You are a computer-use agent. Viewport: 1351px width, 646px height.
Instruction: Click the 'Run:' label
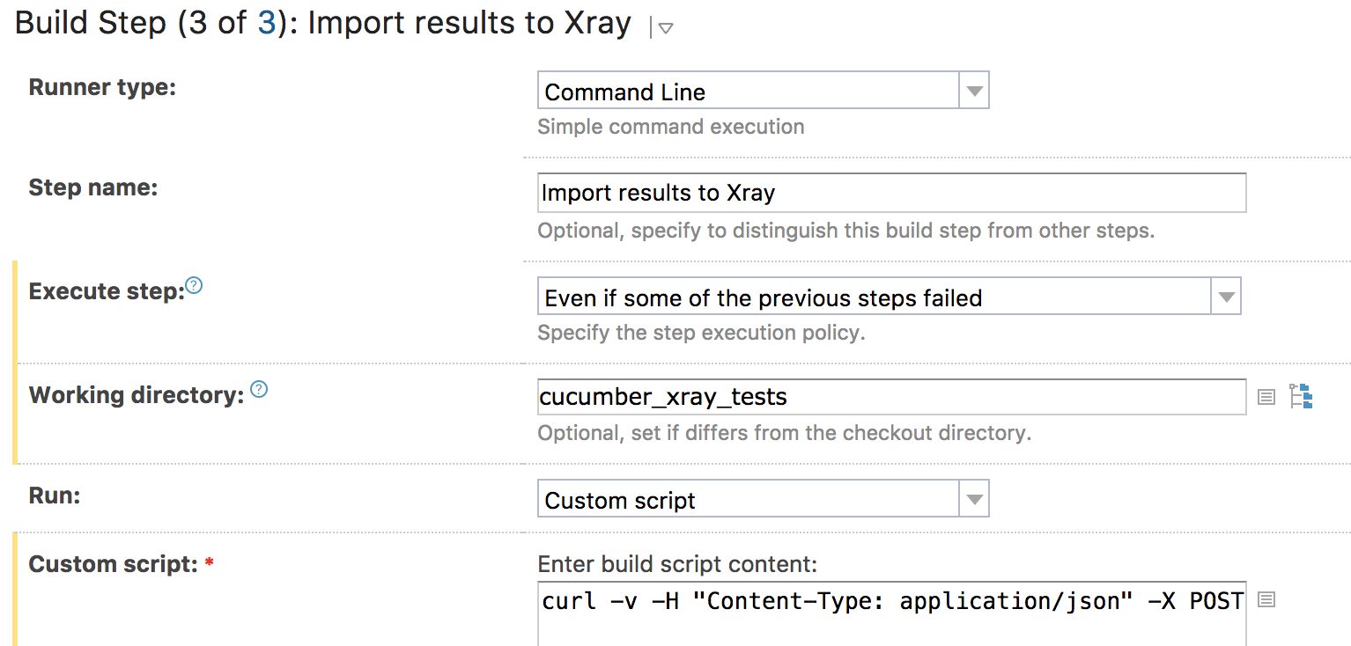click(55, 496)
